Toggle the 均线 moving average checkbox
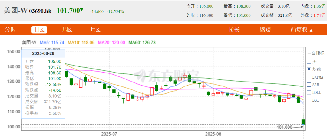The width and height of the screenshot is (327, 139). [x=309, y=69]
